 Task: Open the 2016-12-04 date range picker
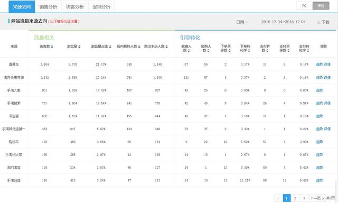283,22
